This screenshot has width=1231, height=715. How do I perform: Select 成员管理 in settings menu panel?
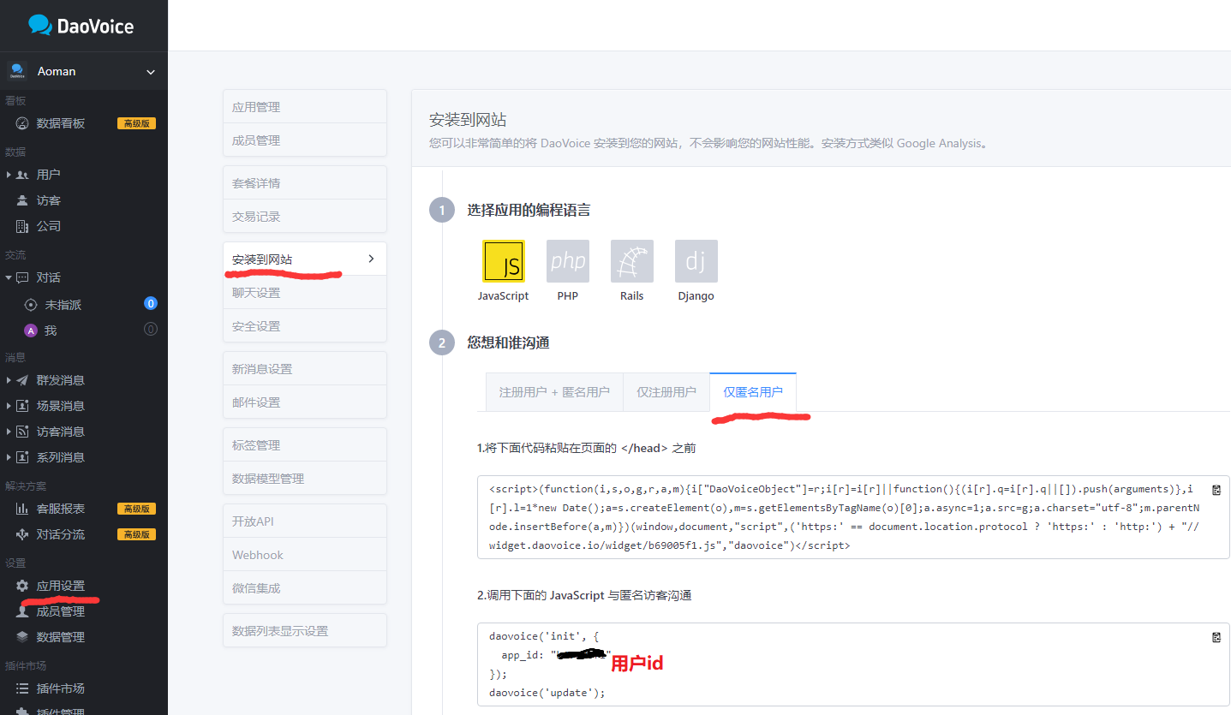pyautogui.click(x=305, y=140)
